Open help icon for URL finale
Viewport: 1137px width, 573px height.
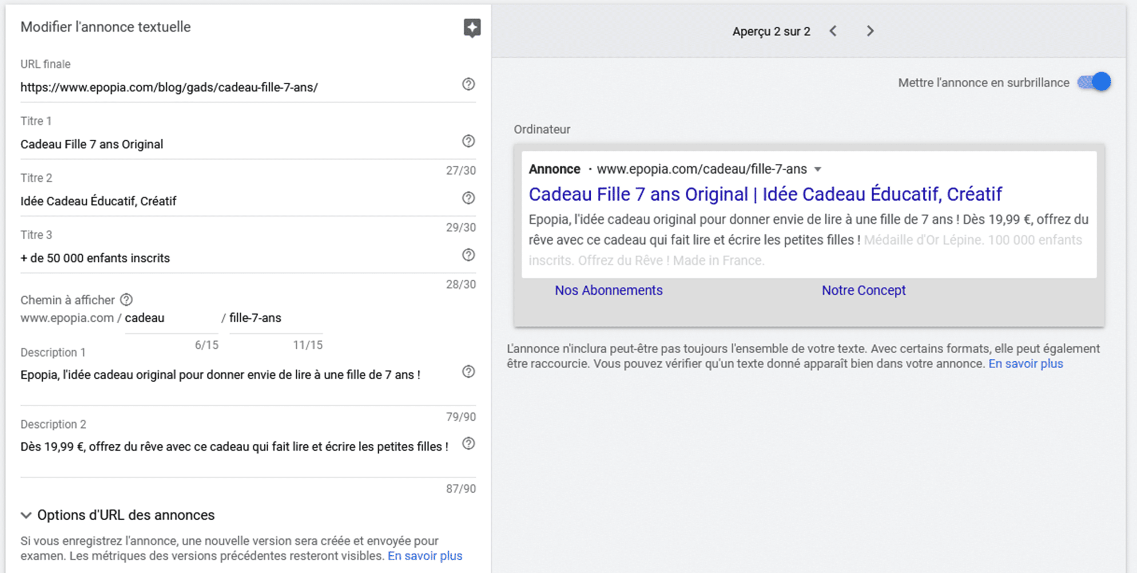tap(468, 84)
